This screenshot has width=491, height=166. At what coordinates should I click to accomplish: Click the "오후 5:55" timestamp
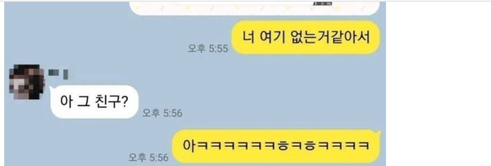coord(208,48)
